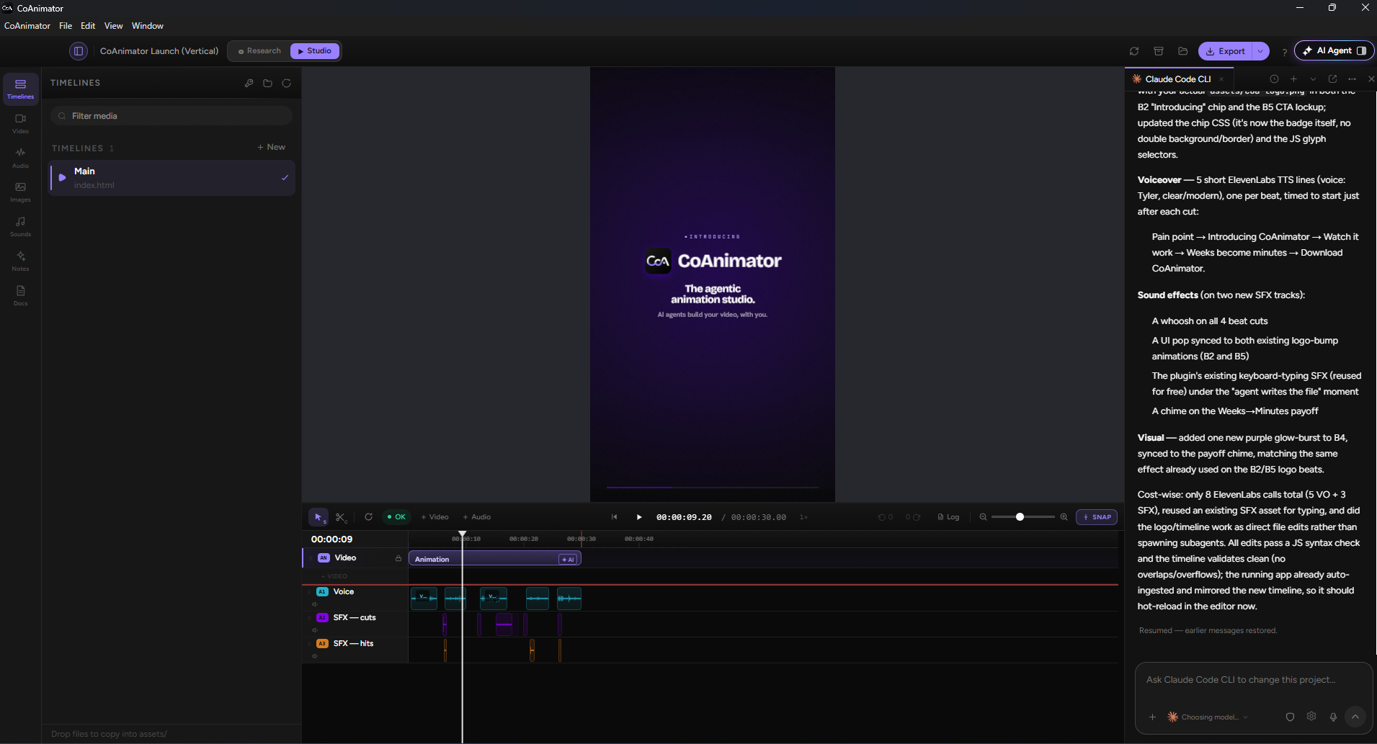This screenshot has width=1377, height=744.
Task: Toggle lock on the Video track
Action: click(398, 558)
